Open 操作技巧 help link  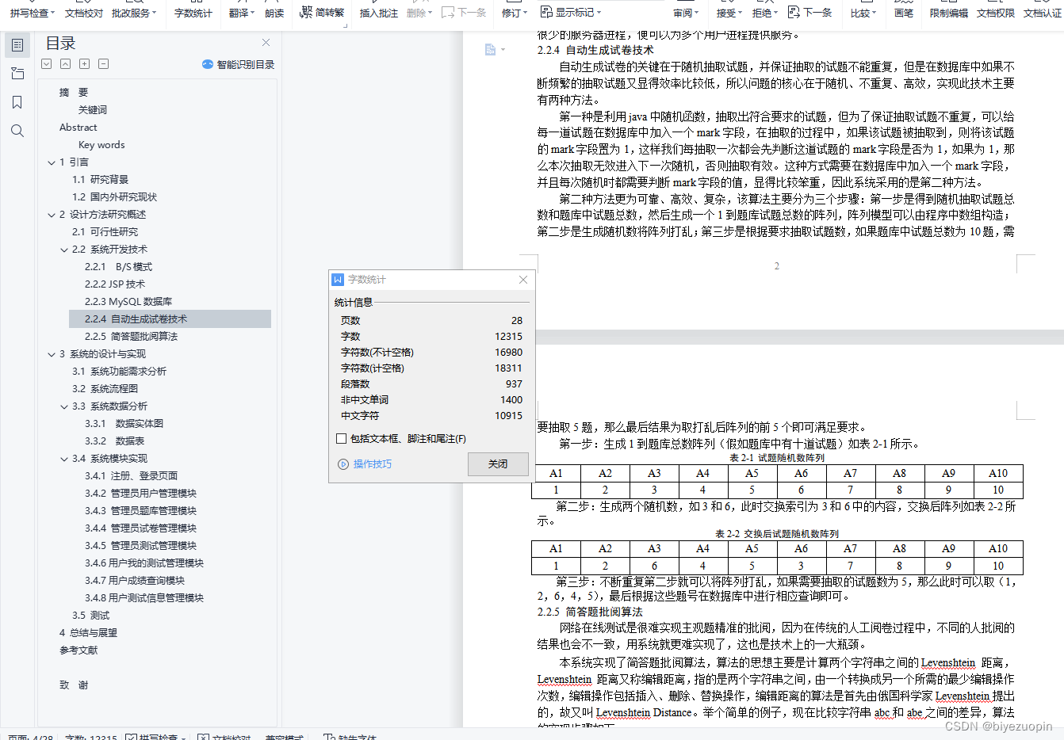[x=373, y=464]
